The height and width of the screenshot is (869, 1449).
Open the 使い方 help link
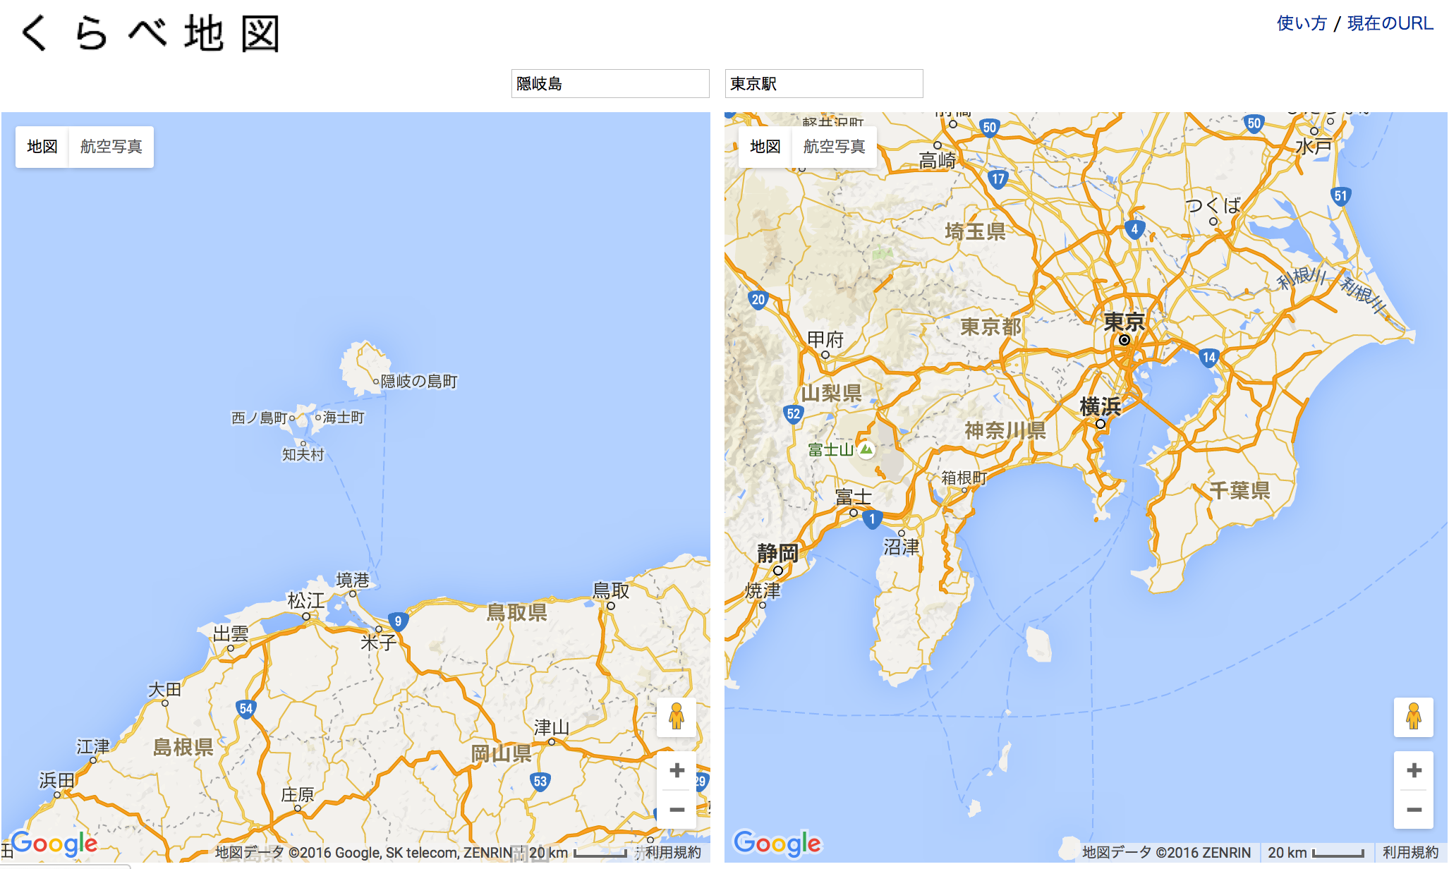coord(1302,23)
